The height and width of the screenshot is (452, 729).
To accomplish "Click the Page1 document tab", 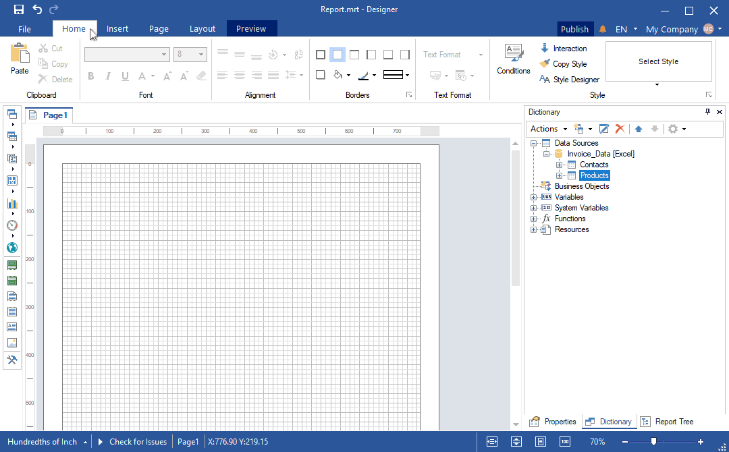I will [49, 115].
